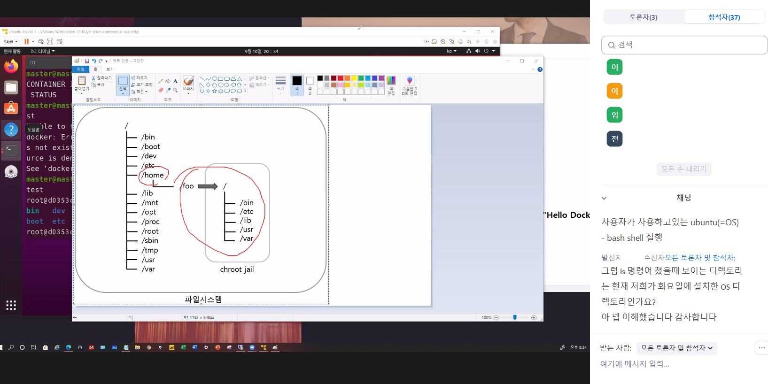Viewport: 768px width, 384px height.
Task: Switch to the attendees (참석자) tab
Action: click(724, 17)
